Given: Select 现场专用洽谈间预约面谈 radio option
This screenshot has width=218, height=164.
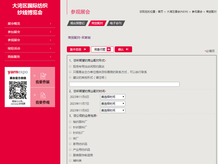Looking at the screenshot, I should coord(70,66).
